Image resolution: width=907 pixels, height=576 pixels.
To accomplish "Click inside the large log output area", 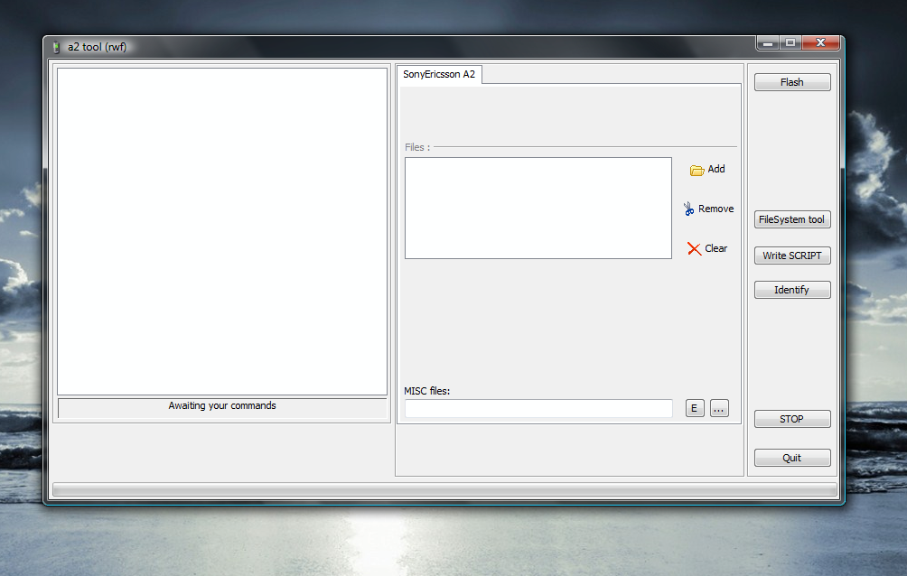I will (222, 232).
